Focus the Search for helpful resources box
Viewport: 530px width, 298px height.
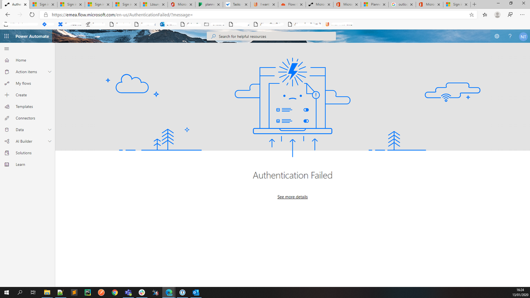(272, 36)
